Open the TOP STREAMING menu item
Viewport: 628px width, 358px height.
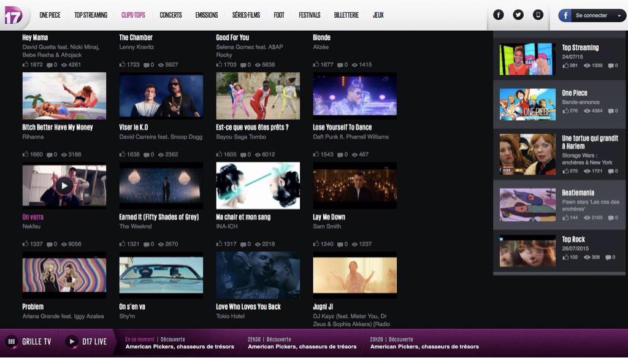(x=91, y=15)
